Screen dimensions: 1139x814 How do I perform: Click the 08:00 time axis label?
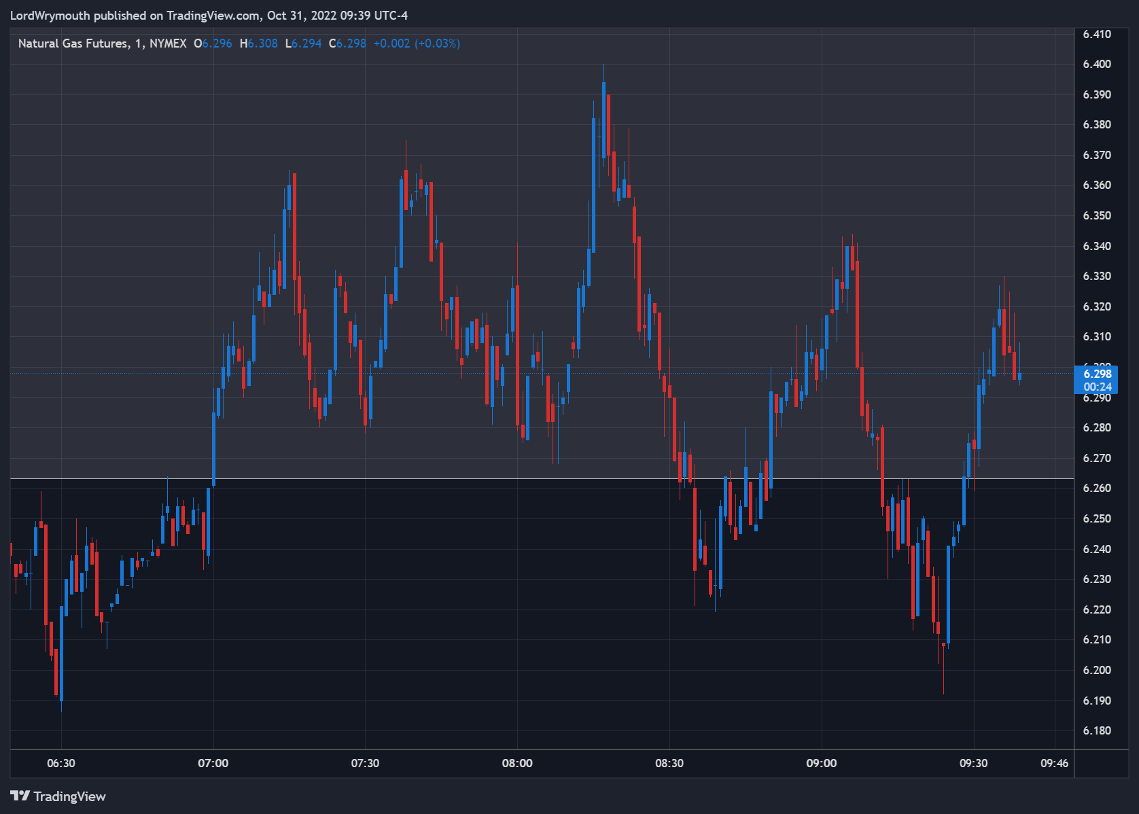click(517, 763)
